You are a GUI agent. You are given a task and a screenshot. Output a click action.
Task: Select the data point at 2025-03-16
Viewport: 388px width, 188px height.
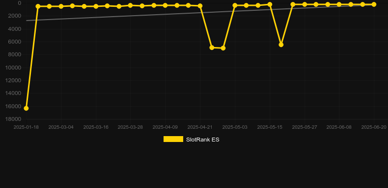(x=96, y=6)
